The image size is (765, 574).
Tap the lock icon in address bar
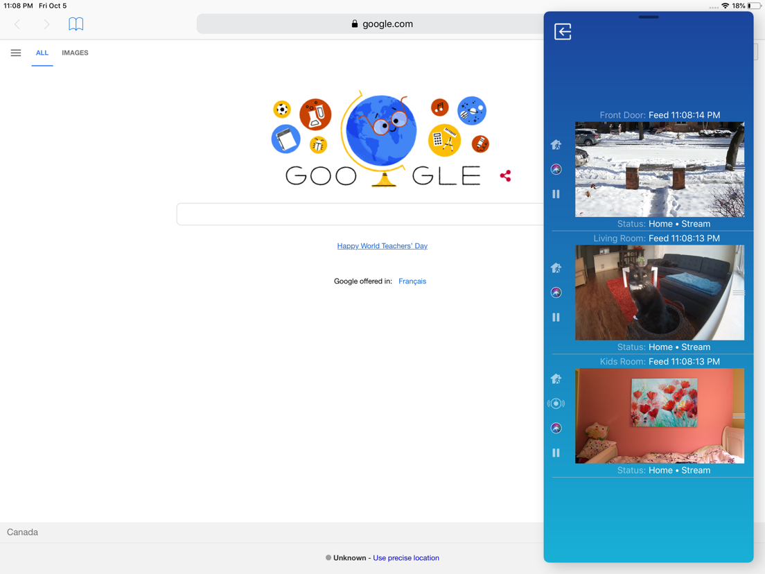click(x=355, y=24)
